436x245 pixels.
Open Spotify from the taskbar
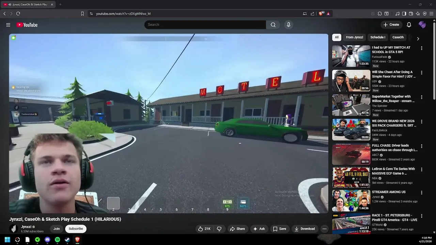tap(57, 240)
